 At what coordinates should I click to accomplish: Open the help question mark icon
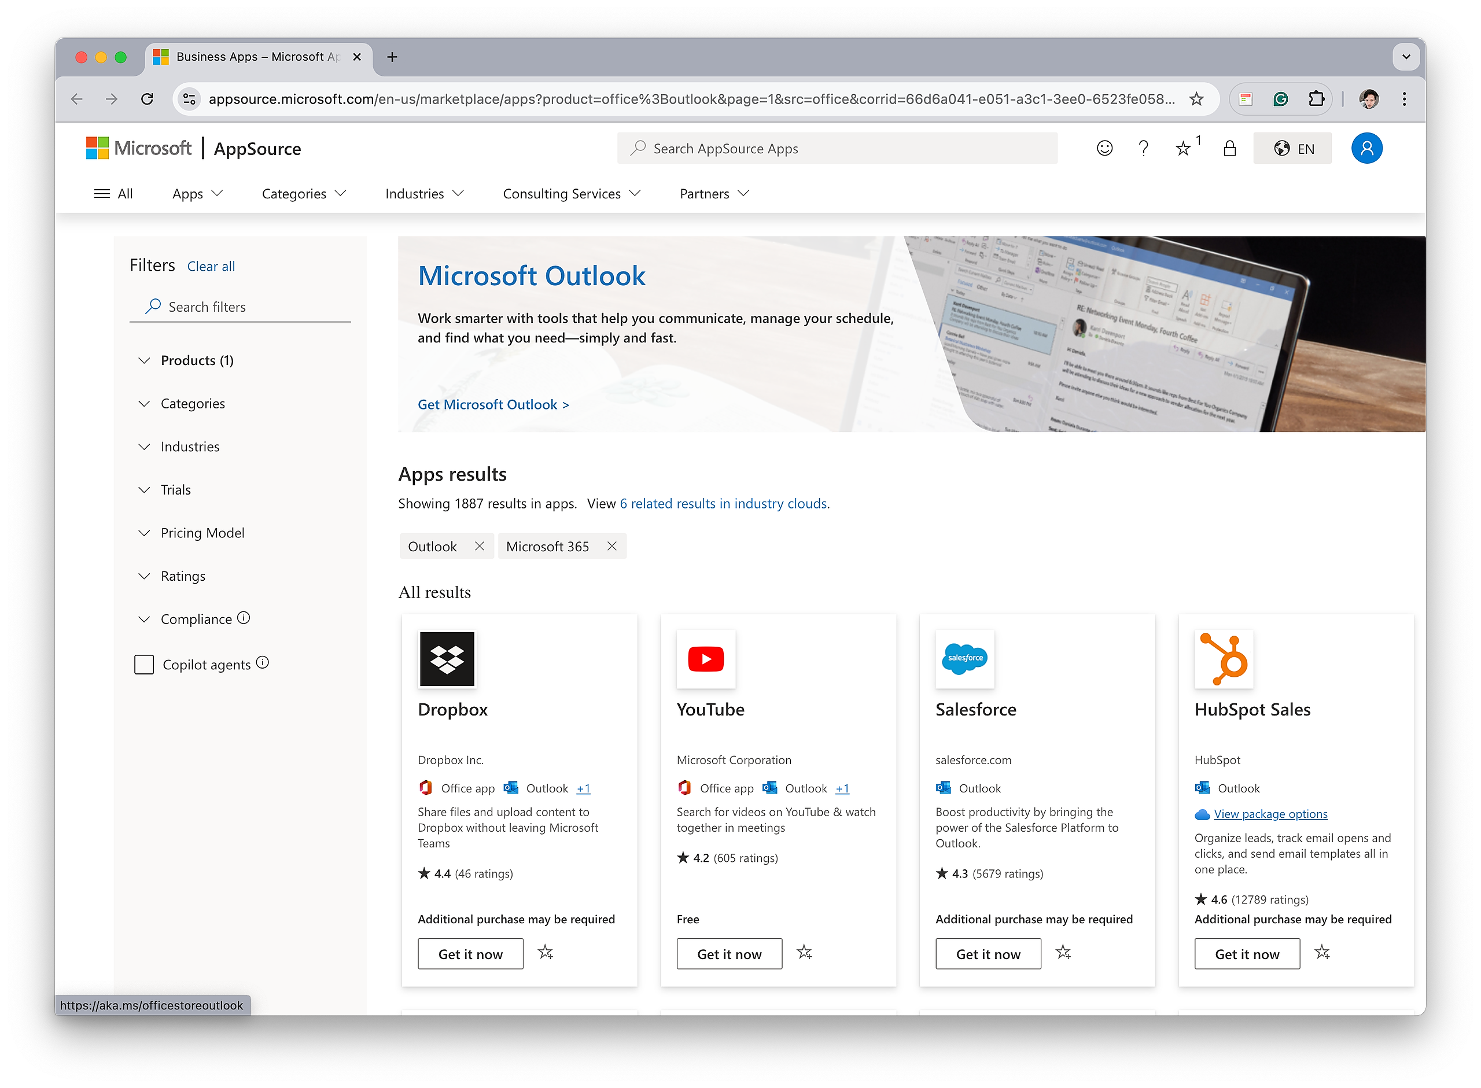[1143, 148]
